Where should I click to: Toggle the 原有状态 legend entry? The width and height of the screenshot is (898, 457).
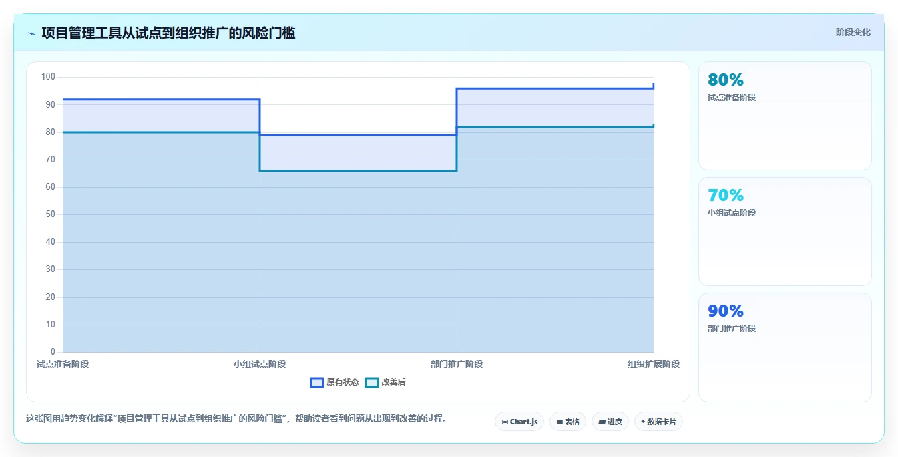[x=334, y=382]
